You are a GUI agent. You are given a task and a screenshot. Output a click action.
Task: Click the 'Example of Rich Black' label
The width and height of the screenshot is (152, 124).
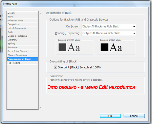(110, 40)
